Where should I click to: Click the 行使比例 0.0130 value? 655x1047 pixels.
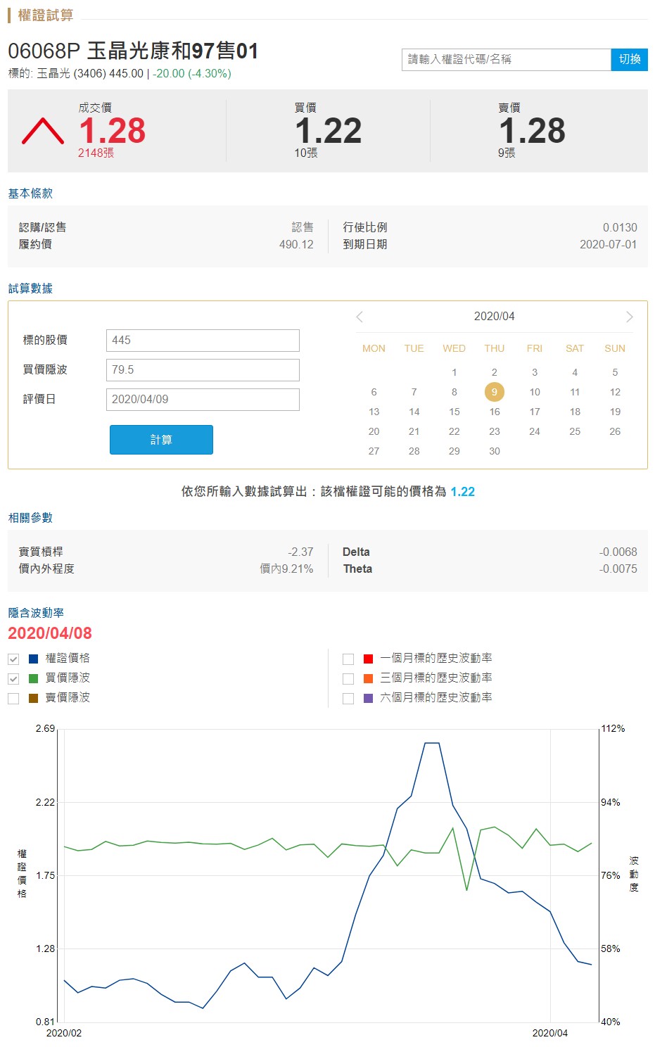(620, 228)
